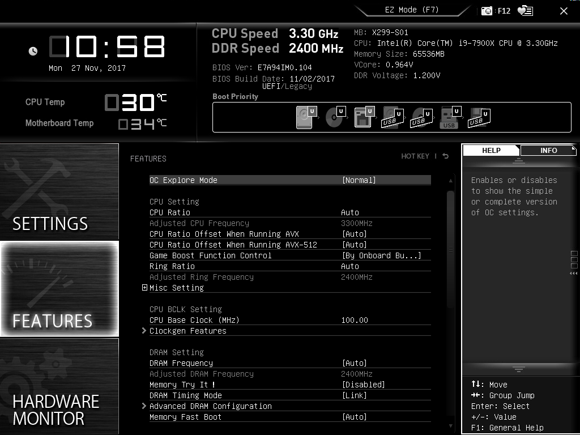
Task: Open Advanced DRAM Configuration submenu
Action: (x=210, y=406)
